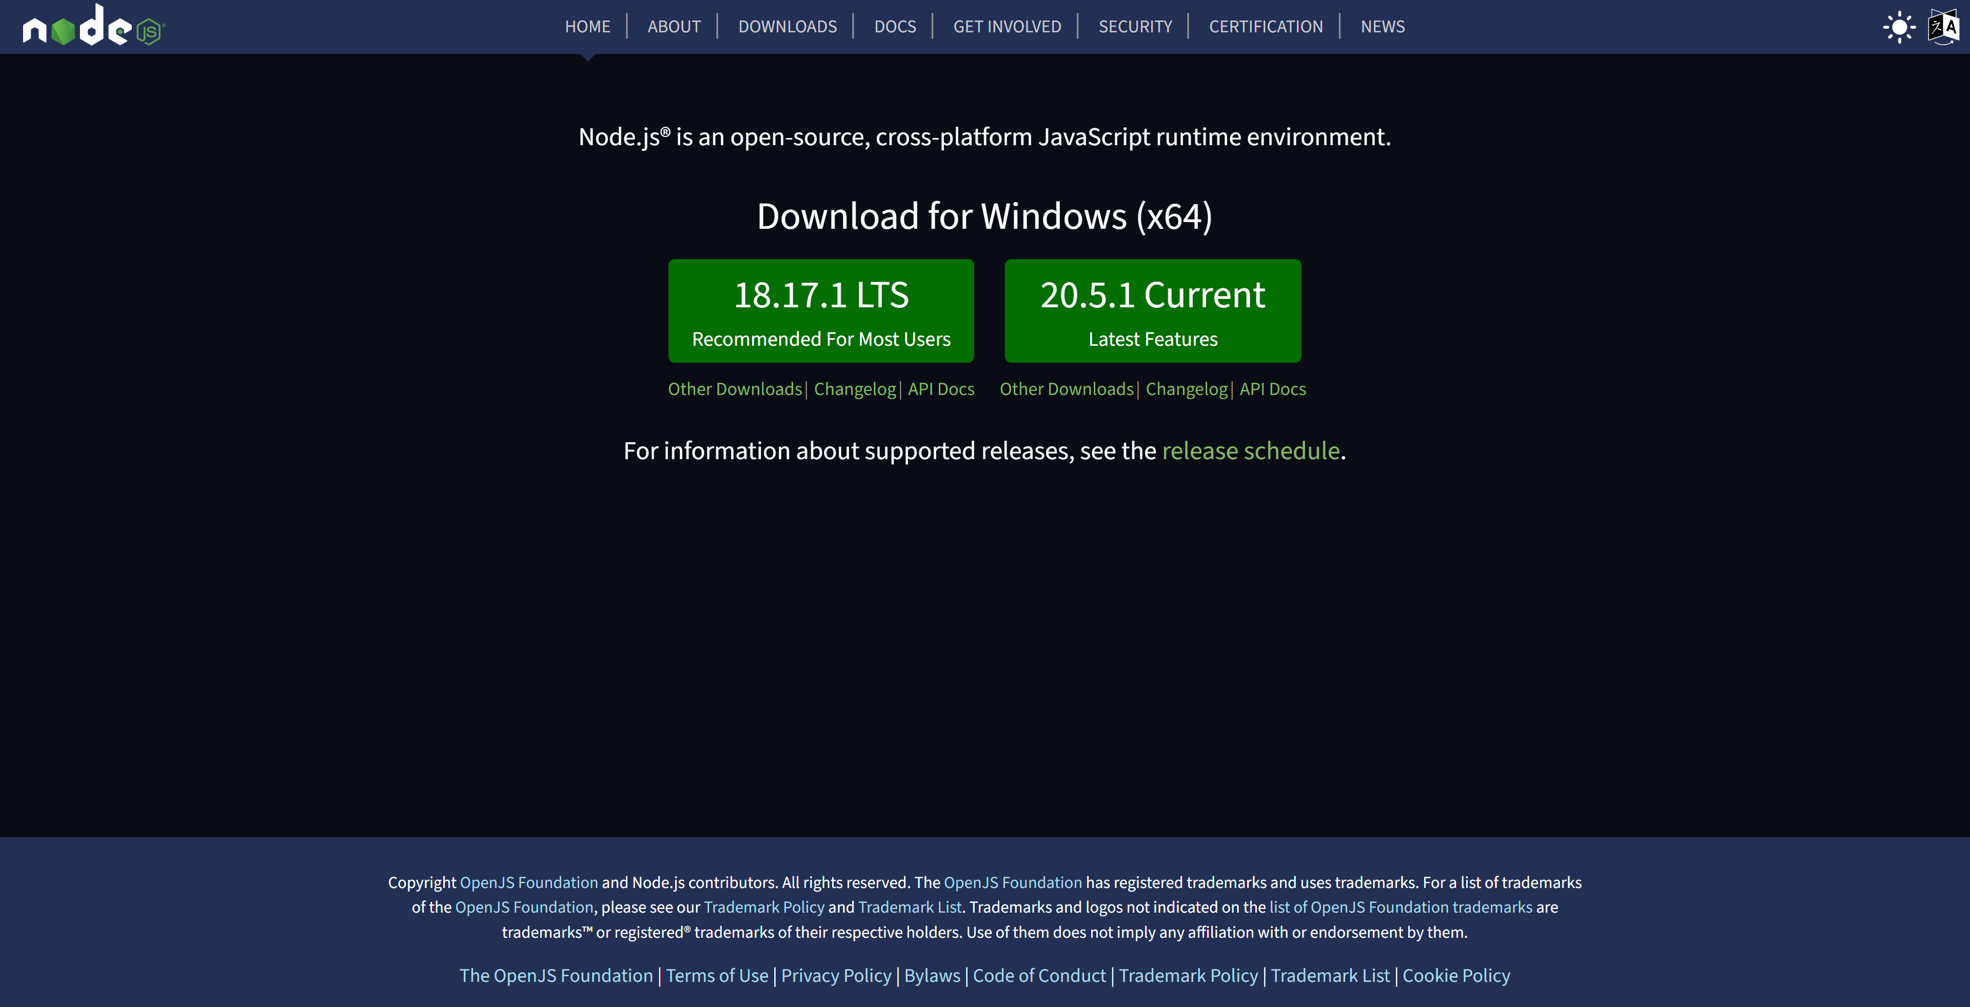
Task: View Changelog for Current release
Action: [x=1186, y=389]
